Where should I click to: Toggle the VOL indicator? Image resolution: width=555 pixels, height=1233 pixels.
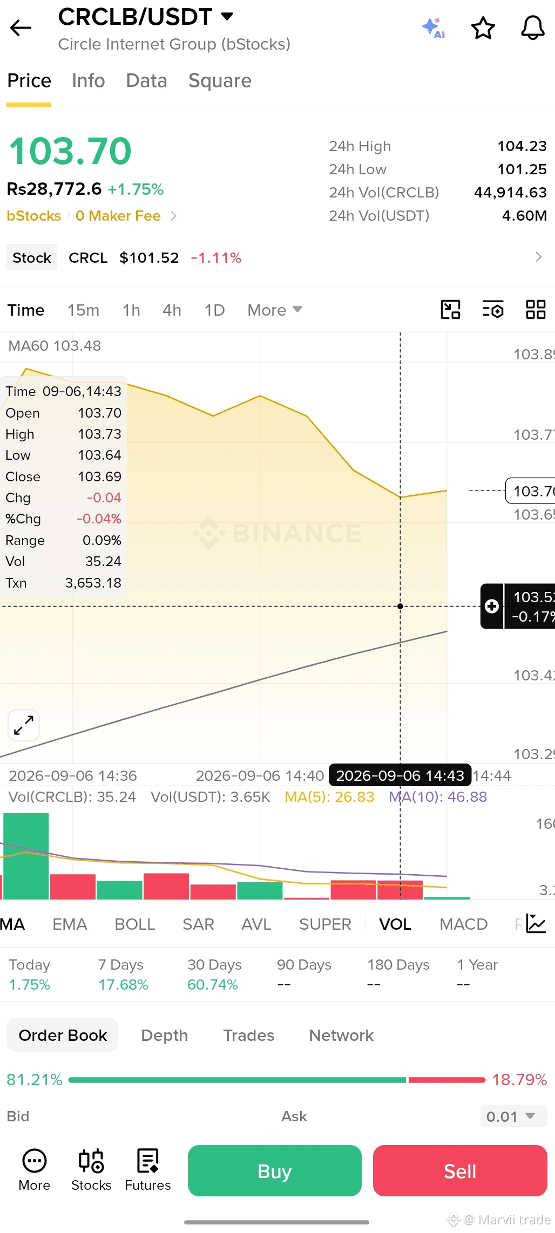395,924
